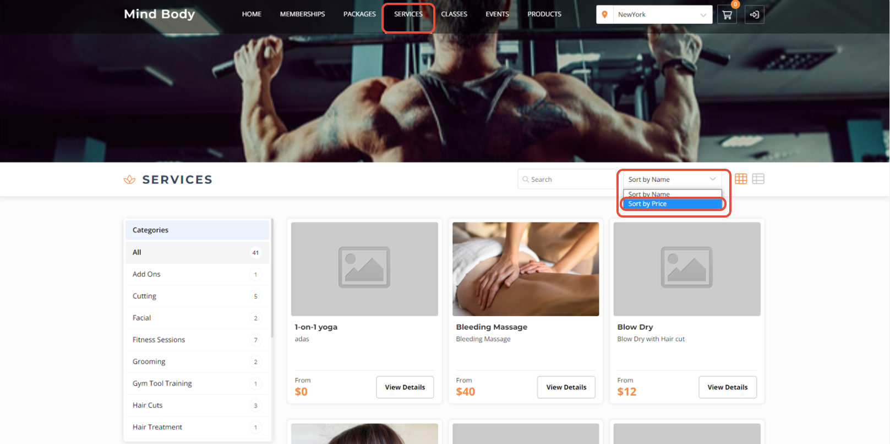This screenshot has height=444, width=890.
Task: Click the categories list scrollbar
Action: point(272,279)
